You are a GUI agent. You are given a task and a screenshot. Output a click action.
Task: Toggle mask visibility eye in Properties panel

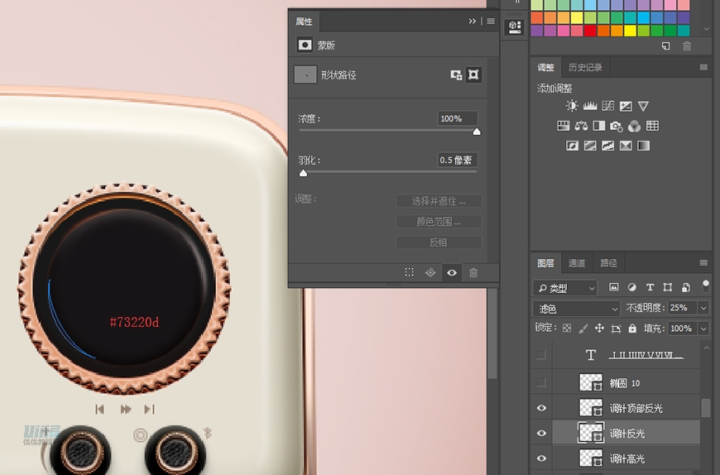(452, 272)
